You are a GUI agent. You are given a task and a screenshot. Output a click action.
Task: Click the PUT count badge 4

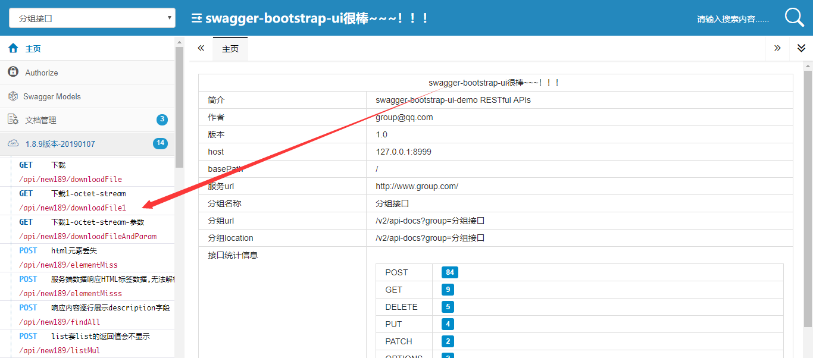tap(448, 324)
